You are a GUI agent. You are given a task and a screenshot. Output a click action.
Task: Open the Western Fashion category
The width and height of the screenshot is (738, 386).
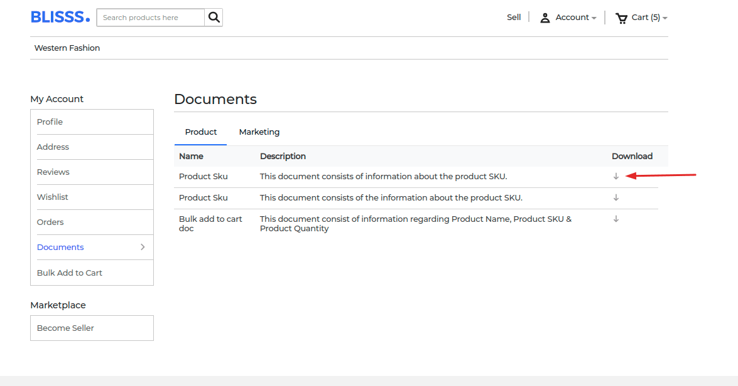point(67,48)
